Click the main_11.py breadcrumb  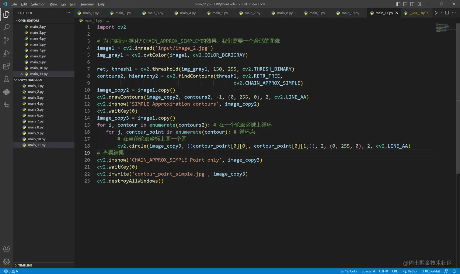tap(93, 21)
